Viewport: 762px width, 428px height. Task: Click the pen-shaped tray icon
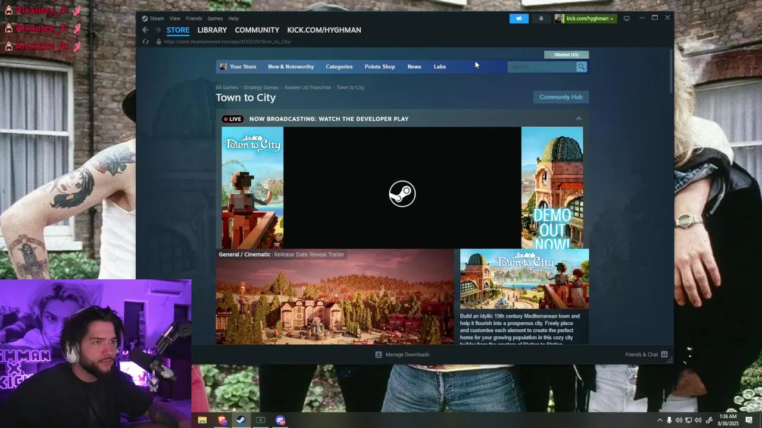pos(708,420)
